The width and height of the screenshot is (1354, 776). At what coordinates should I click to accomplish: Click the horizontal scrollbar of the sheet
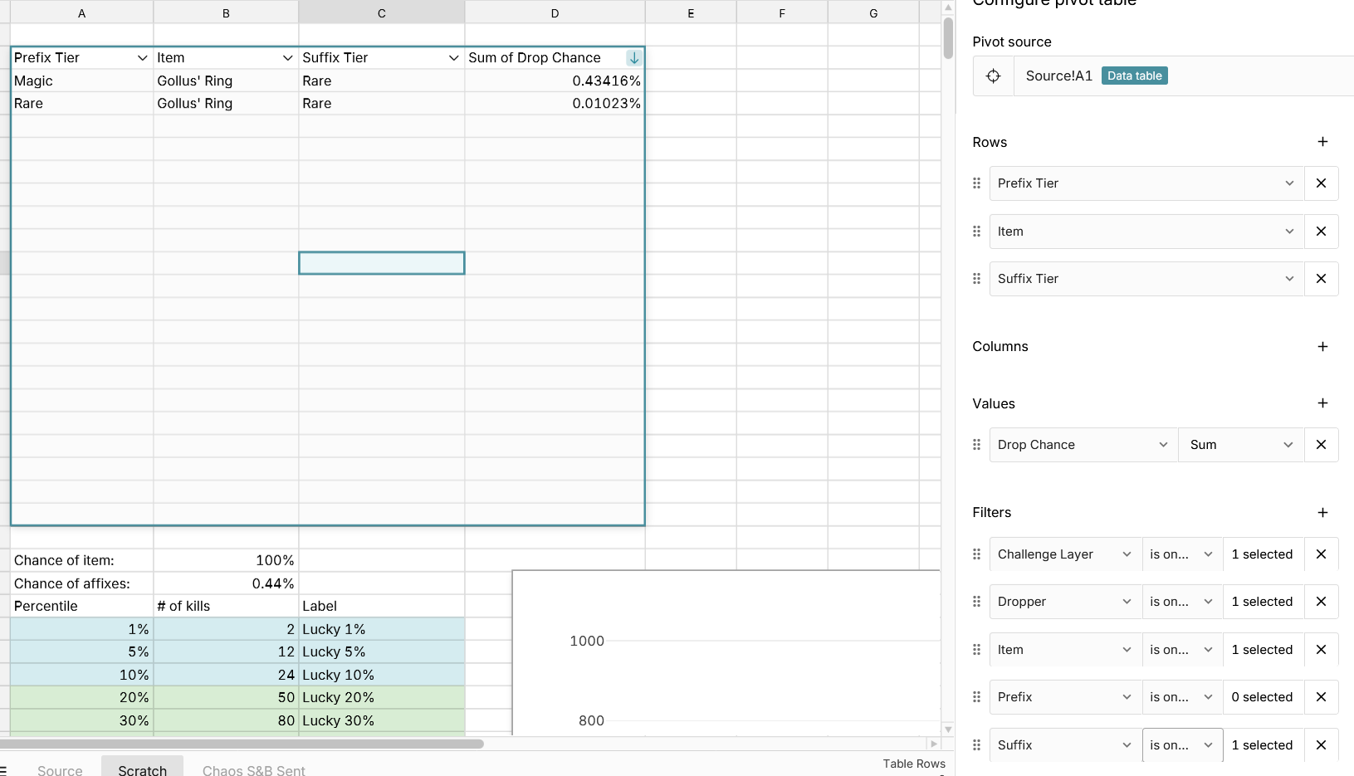(x=249, y=744)
